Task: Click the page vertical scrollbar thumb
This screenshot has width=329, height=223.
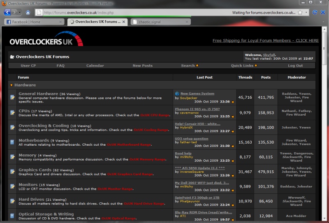Action: click(x=324, y=49)
